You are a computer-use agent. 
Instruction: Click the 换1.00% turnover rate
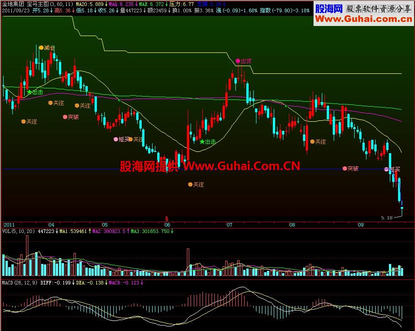tap(181, 10)
